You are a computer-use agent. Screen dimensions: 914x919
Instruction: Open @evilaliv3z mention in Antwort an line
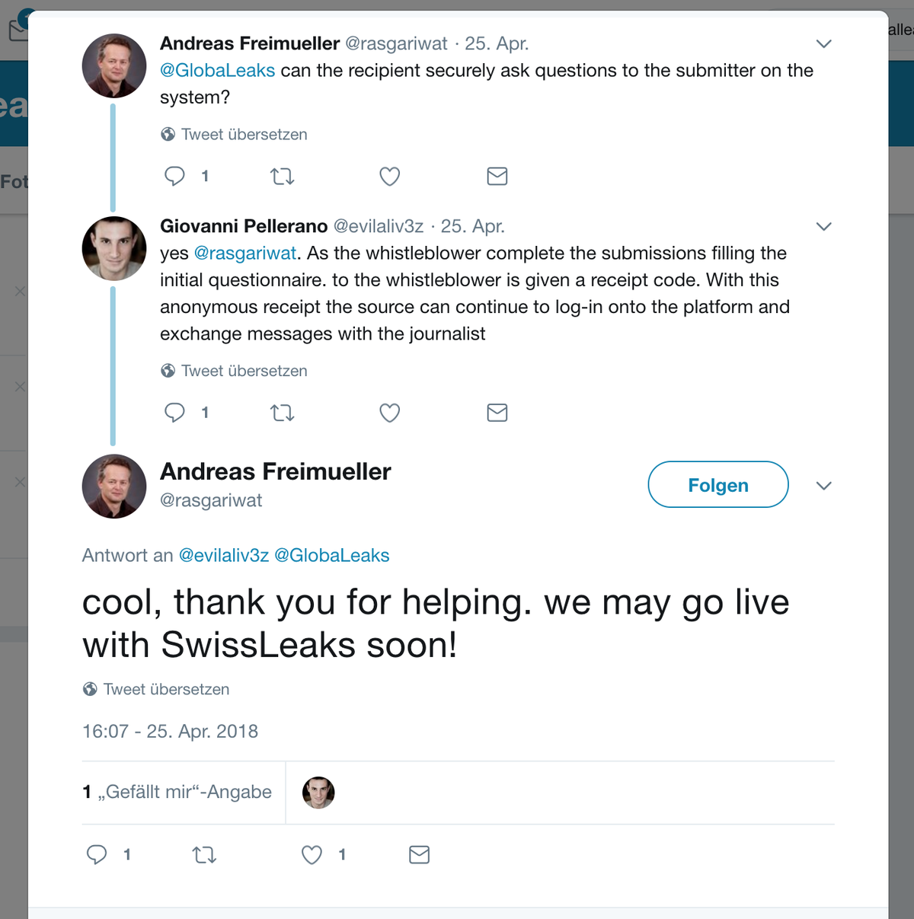[x=224, y=555]
